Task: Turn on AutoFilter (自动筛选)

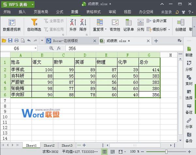Action: (34, 25)
